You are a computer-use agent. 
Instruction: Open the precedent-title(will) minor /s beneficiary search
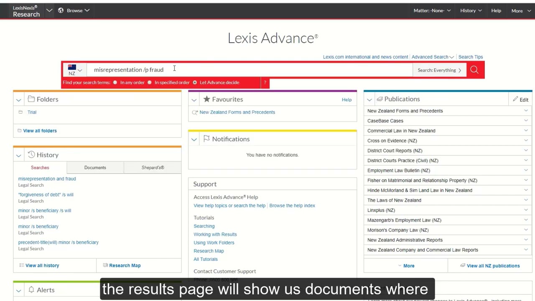pos(58,242)
